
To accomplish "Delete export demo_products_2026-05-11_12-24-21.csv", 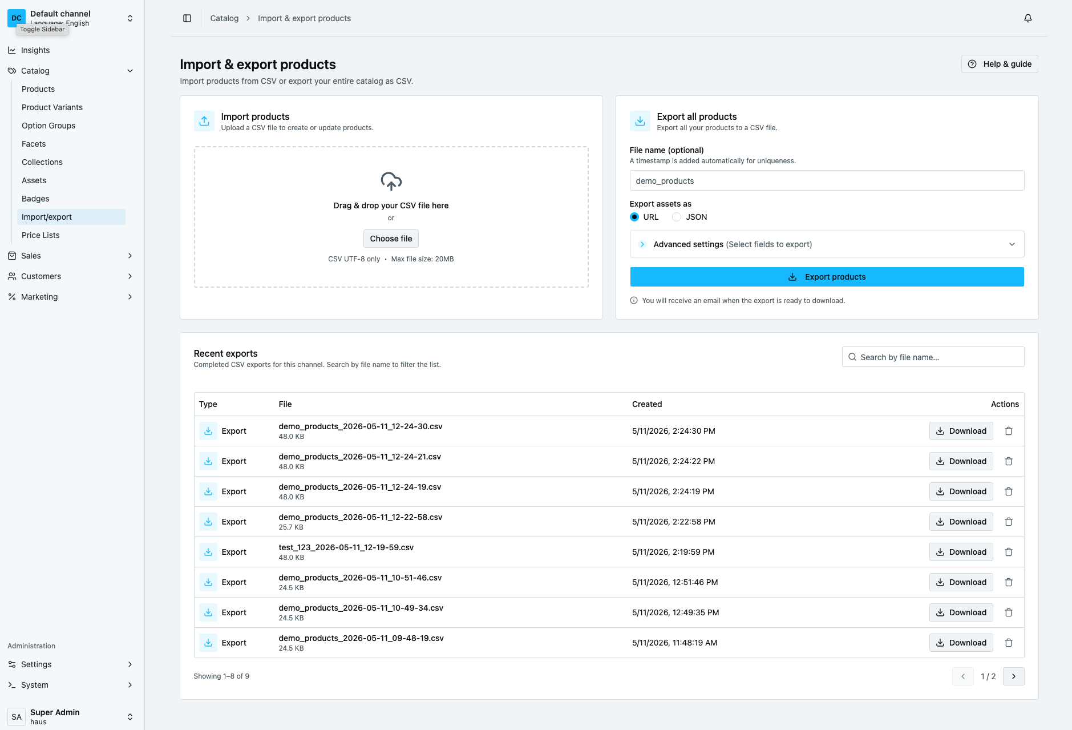I will 1009,461.
